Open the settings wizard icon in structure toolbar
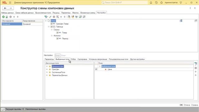 (x=58, y=17)
